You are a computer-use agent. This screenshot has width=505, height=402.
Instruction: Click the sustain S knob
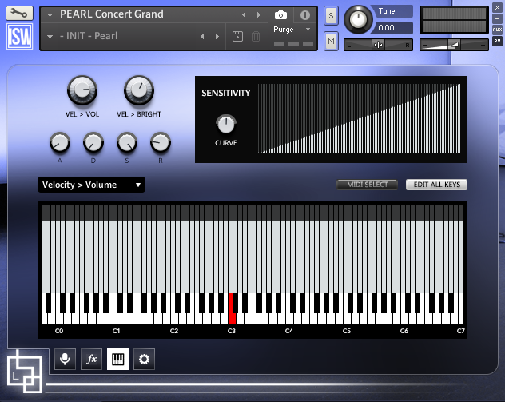pos(127,143)
